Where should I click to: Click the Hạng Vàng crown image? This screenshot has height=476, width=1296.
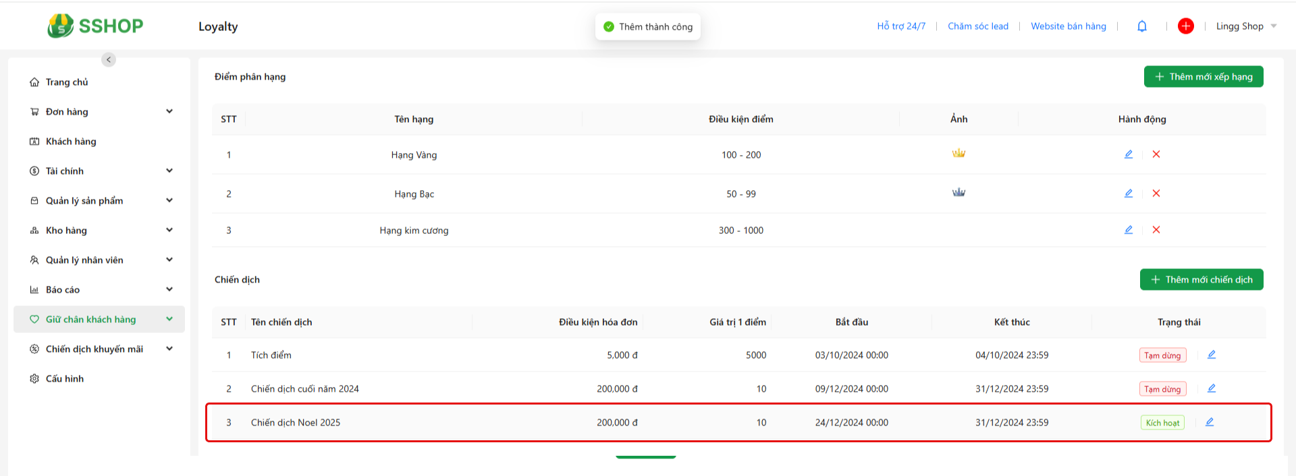click(x=959, y=154)
